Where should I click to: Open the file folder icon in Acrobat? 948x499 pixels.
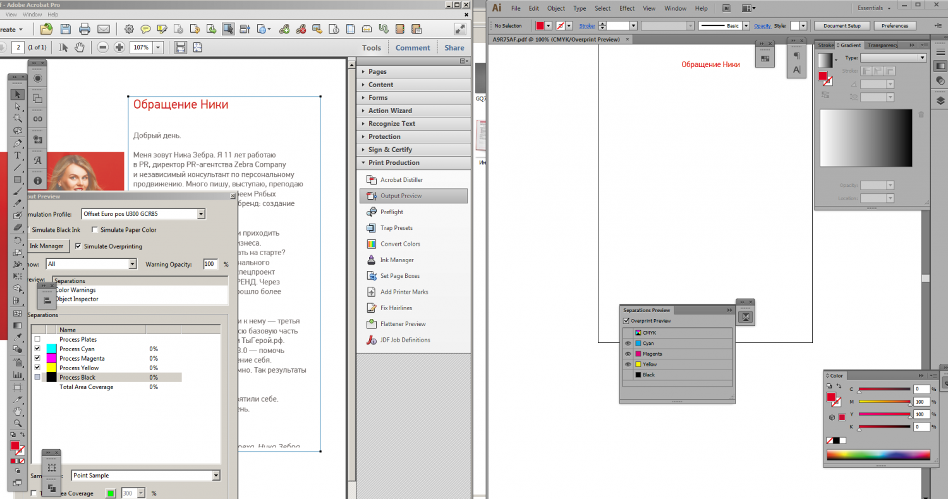coord(46,29)
